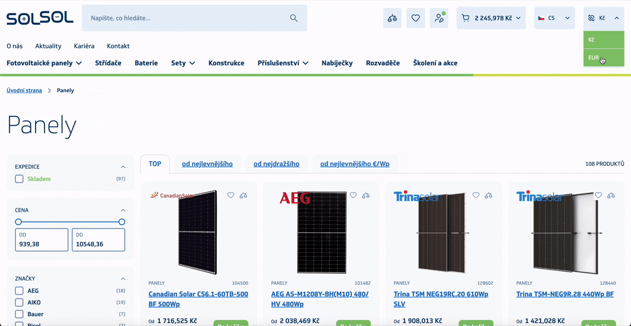Viewport: 631px width, 326px height.
Task: Click product code 128602
Action: [485, 283]
